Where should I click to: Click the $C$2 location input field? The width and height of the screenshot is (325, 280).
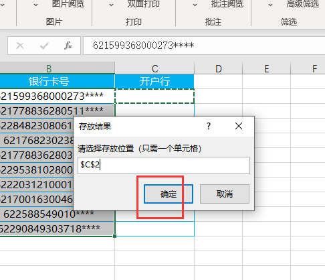164,165
